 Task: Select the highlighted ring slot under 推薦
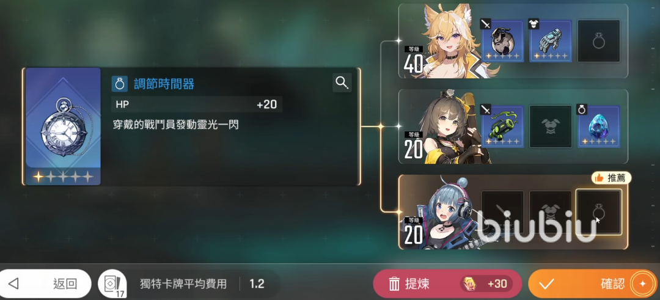[x=598, y=212]
